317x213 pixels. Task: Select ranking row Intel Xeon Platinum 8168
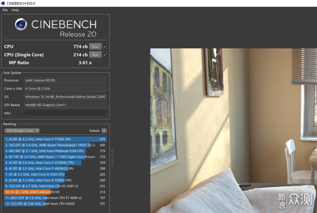tap(55, 151)
